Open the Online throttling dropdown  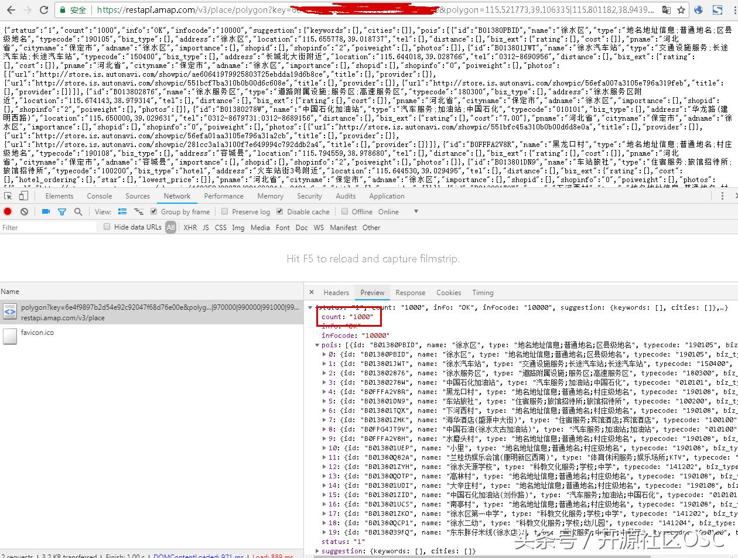point(398,211)
